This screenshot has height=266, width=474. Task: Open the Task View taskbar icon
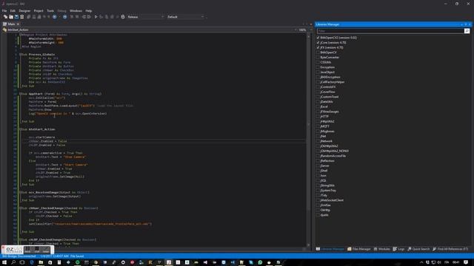pos(22,262)
